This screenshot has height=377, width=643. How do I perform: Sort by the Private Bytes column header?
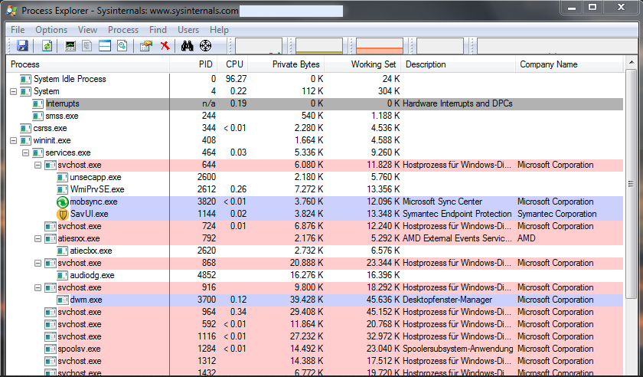[x=286, y=64]
